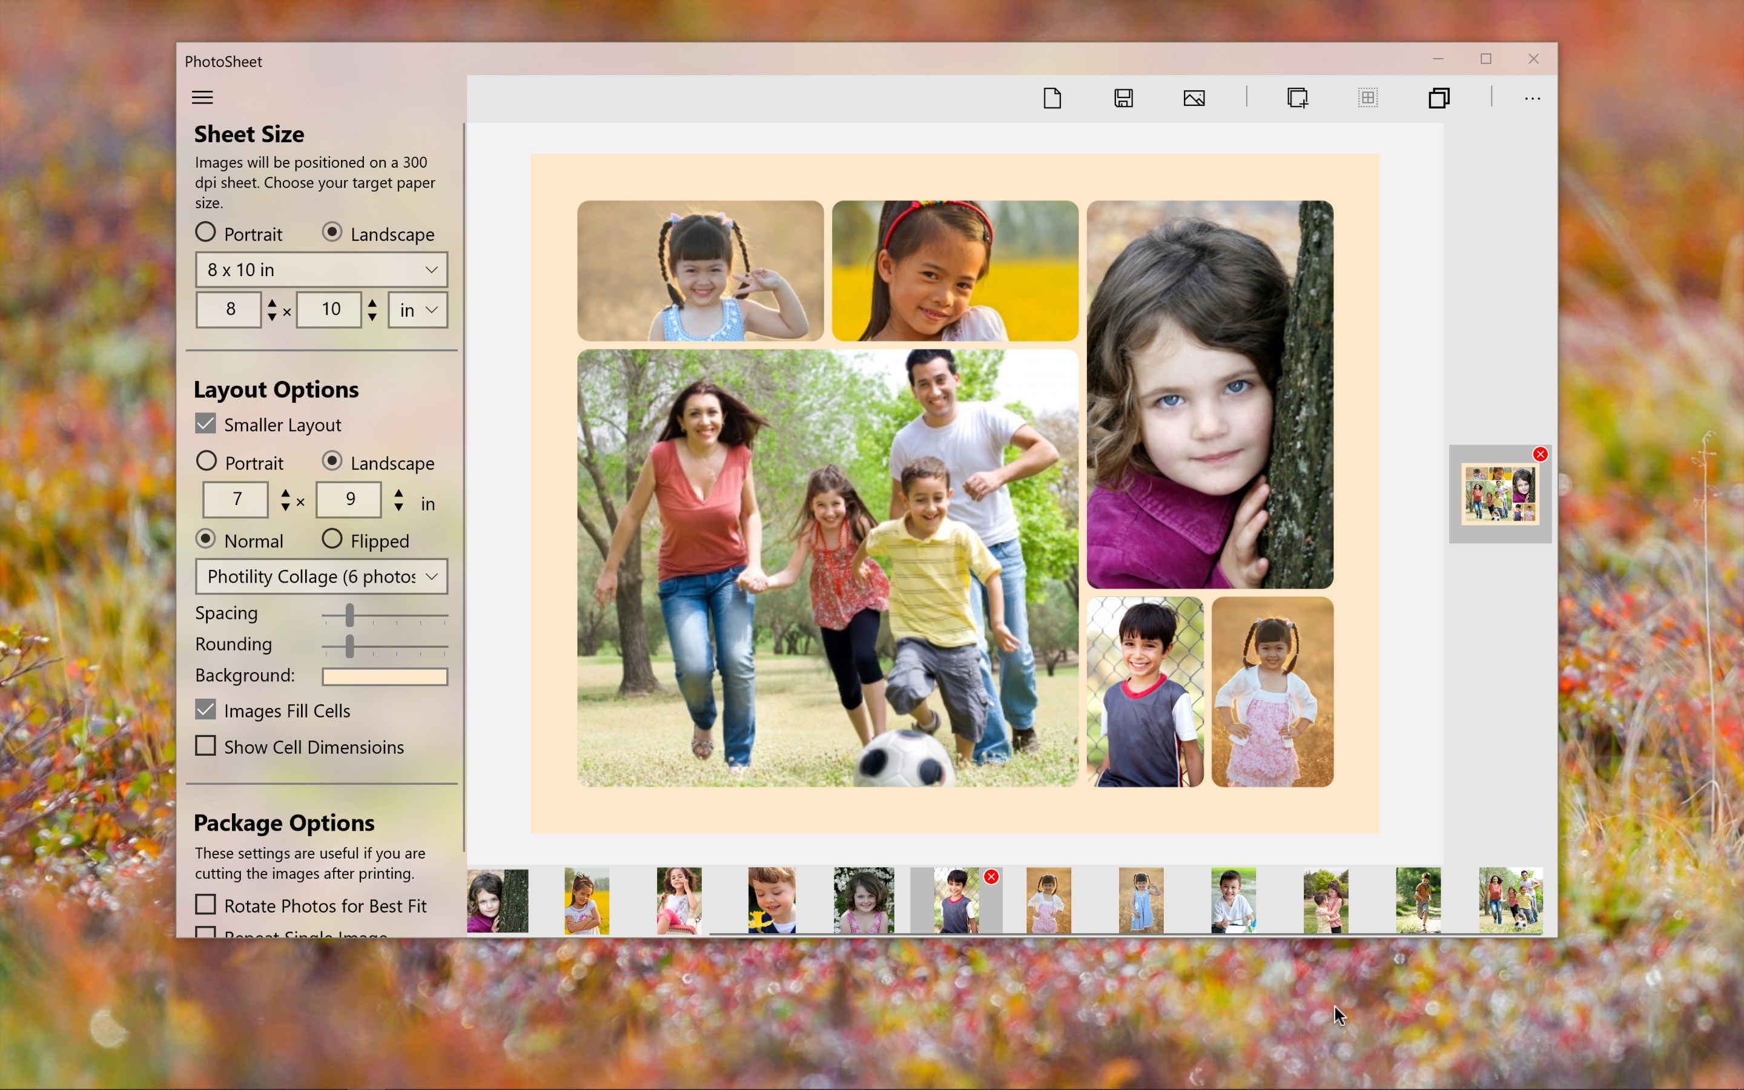
Task: Open the 8 x 10 in paper size dropdown
Action: point(322,269)
